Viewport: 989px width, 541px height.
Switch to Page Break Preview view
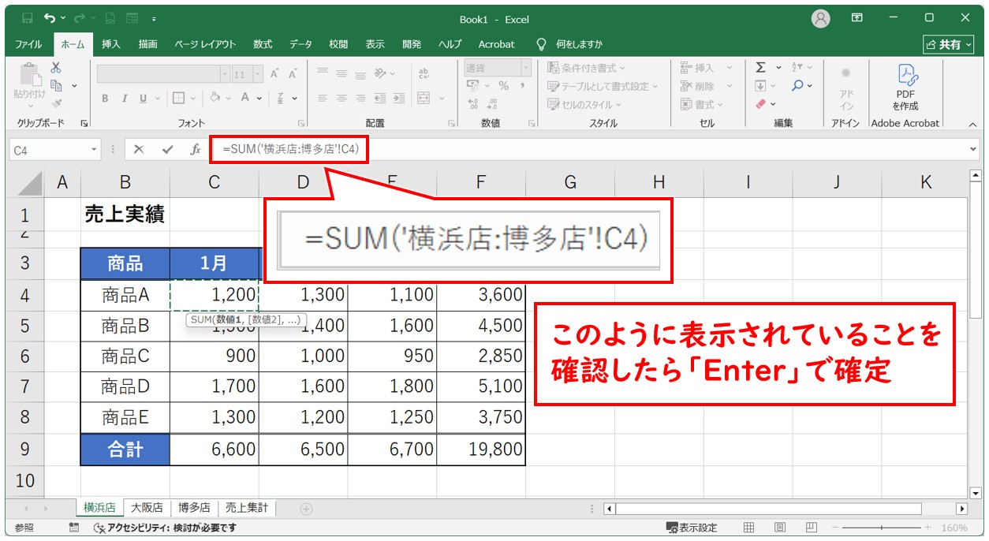[x=810, y=528]
